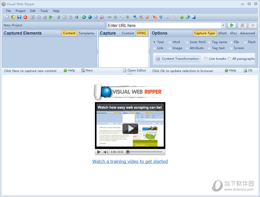Switch to Templates tab in Captured Elements
This screenshot has width=260, height=197.
click(x=86, y=33)
